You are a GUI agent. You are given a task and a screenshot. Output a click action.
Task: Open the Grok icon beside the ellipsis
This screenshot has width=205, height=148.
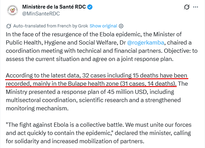(x=187, y=7)
